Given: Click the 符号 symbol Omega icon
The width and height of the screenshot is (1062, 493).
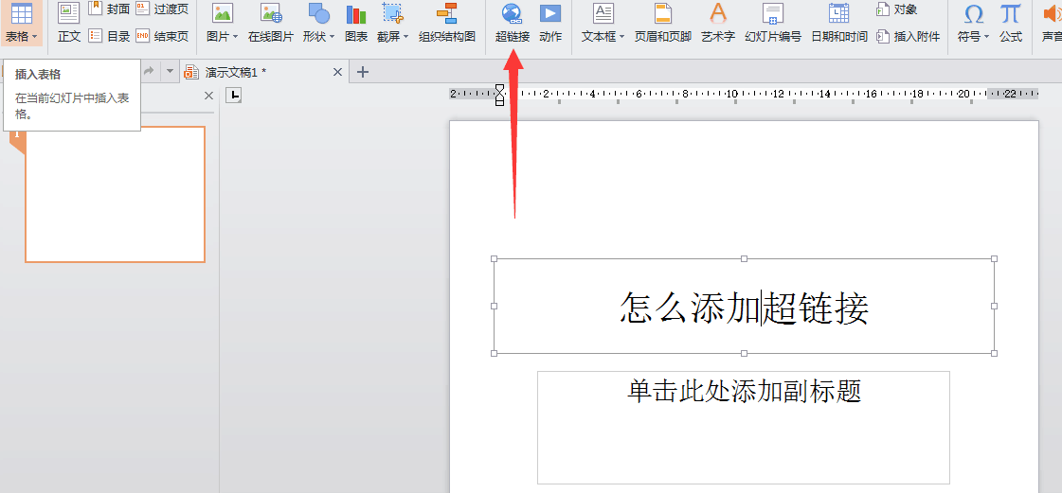Looking at the screenshot, I should pos(973,13).
